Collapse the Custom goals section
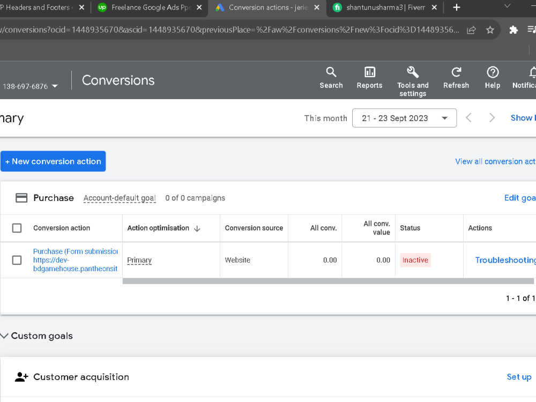Image resolution: width=536 pixels, height=402 pixels. pyautogui.click(x=4, y=336)
